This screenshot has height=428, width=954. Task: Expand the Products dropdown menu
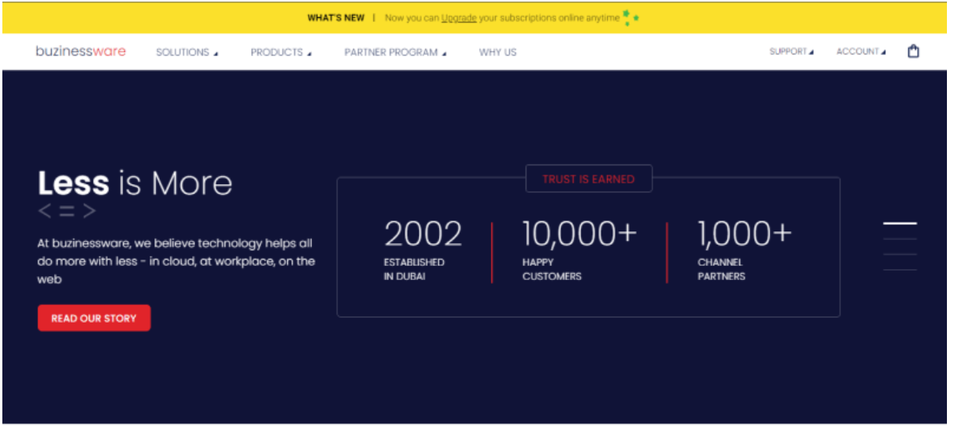281,52
